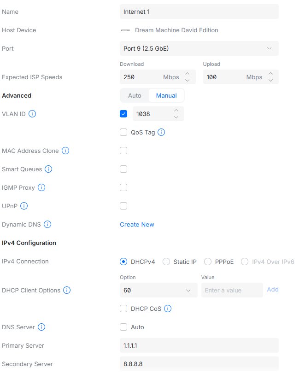Click the IGMP Proxy info icon

[41, 187]
